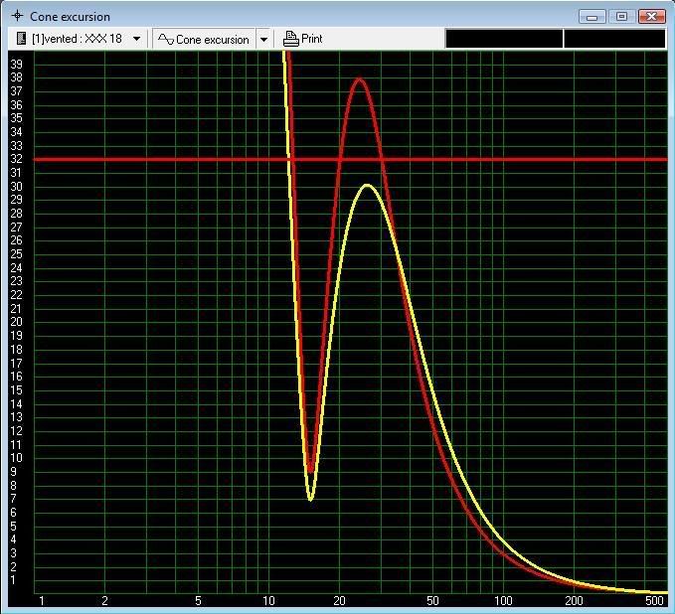Expand the graph type dropdown arrow
The image size is (675, 614).
coord(263,39)
